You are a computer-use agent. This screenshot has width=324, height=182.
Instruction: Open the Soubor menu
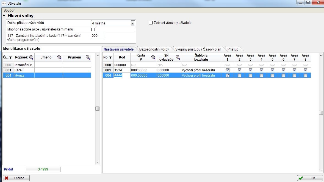pyautogui.click(x=9, y=10)
